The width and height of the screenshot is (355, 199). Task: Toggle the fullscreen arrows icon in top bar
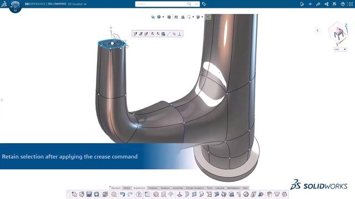(351, 4)
